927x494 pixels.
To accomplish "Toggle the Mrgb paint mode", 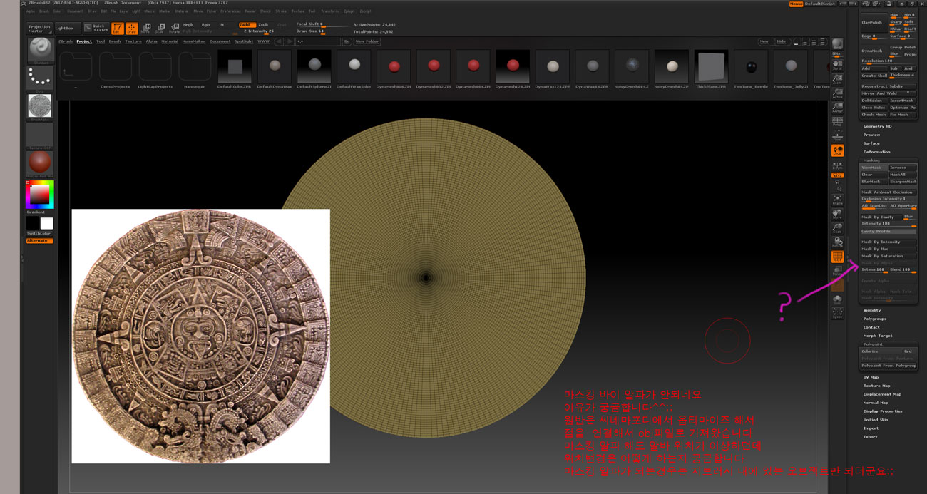I will (188, 25).
